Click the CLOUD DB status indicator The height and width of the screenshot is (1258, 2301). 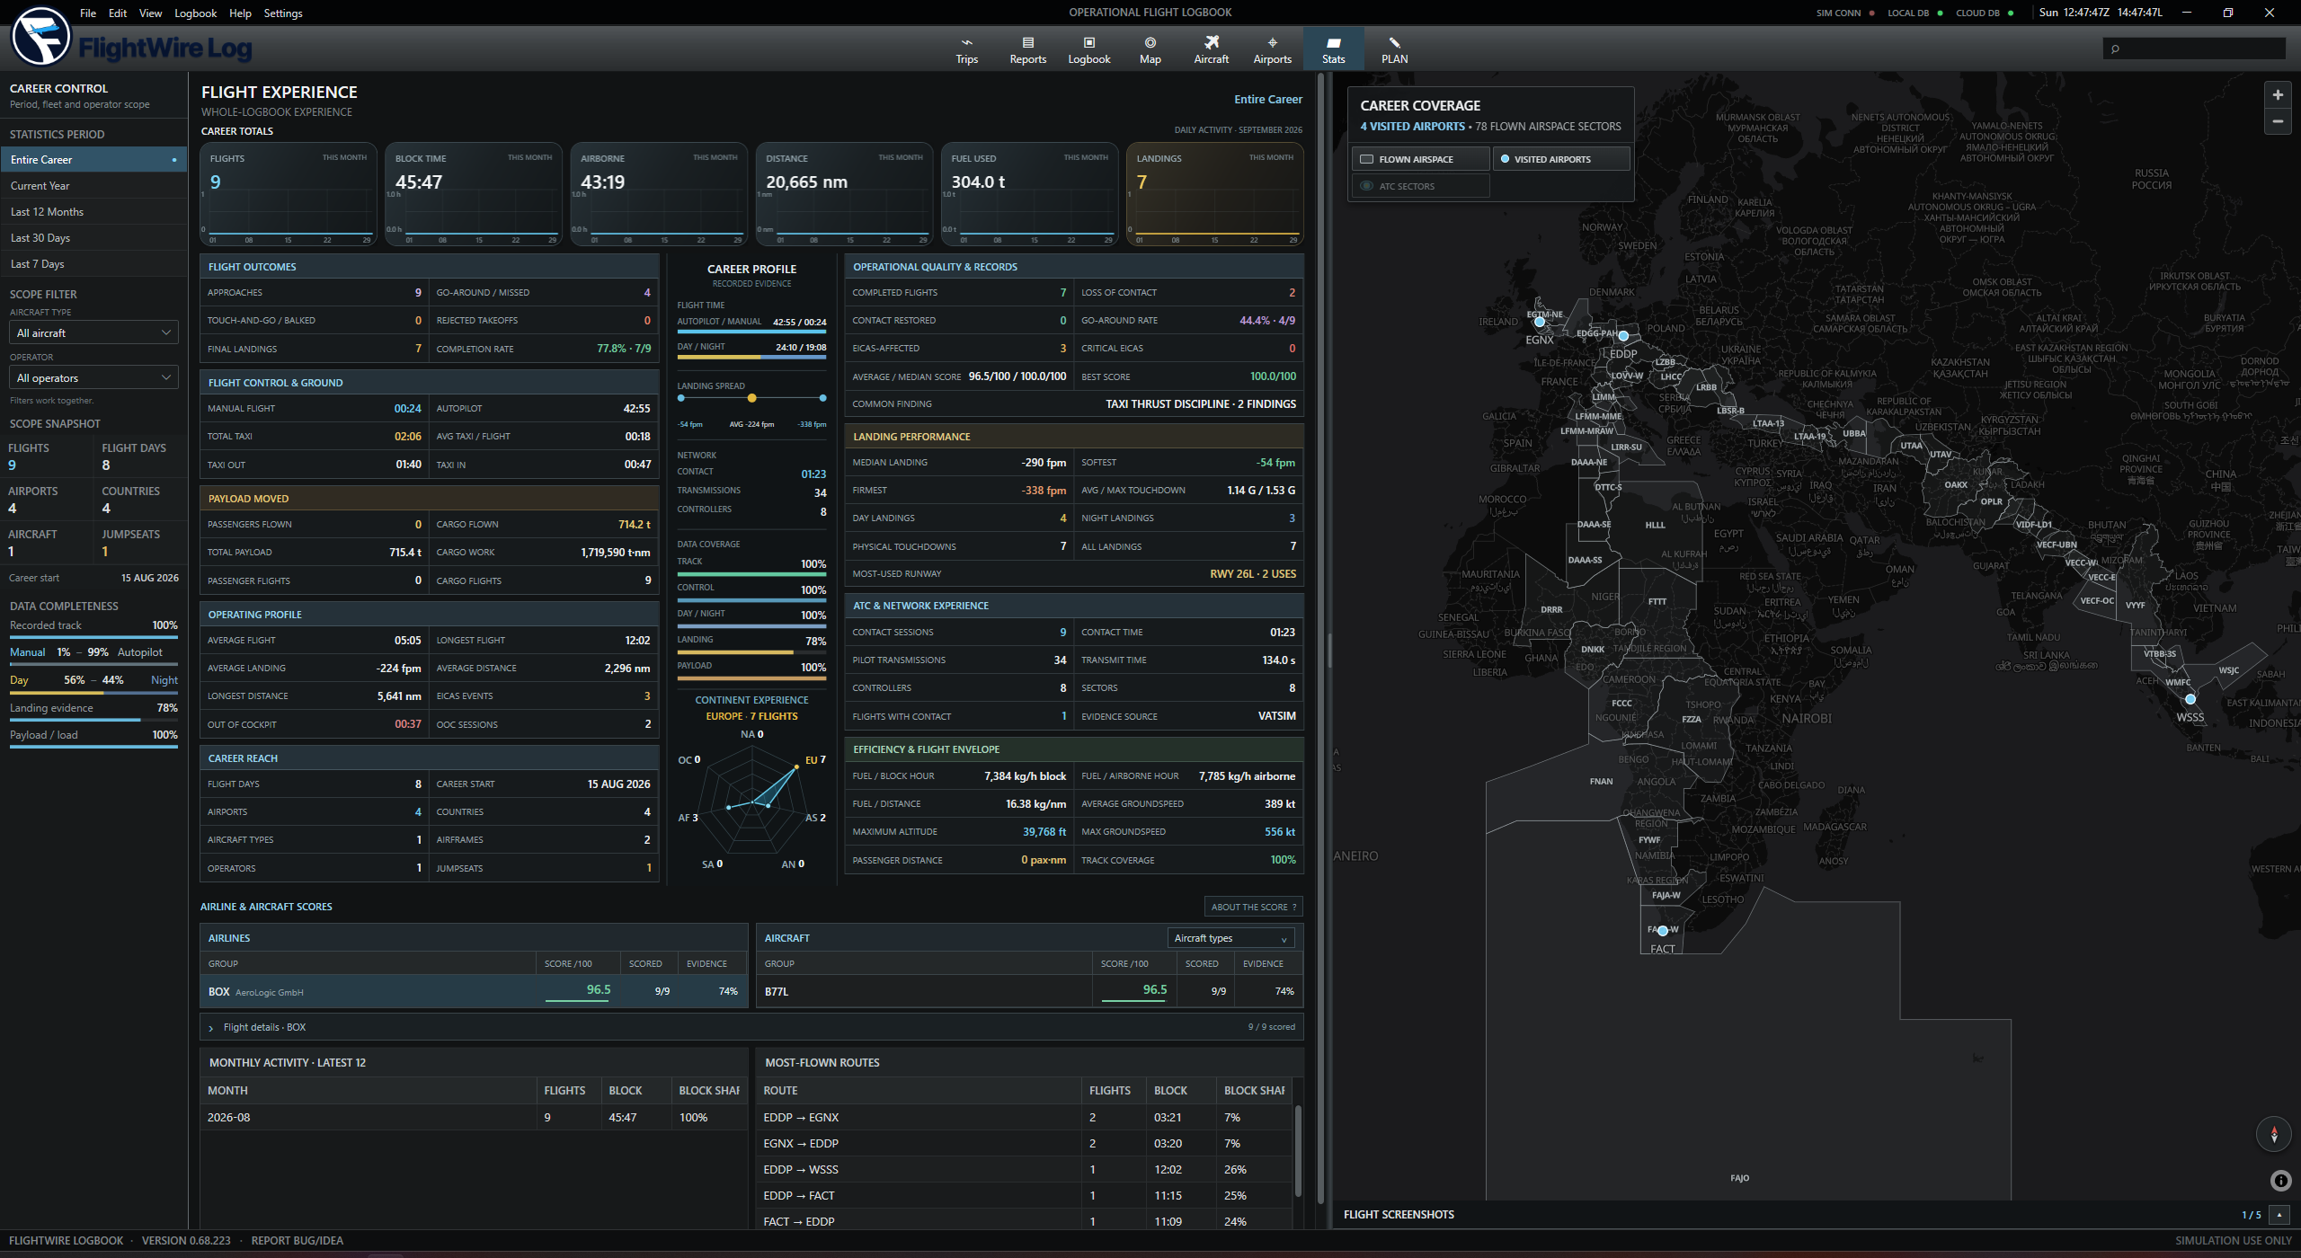(x=1985, y=13)
